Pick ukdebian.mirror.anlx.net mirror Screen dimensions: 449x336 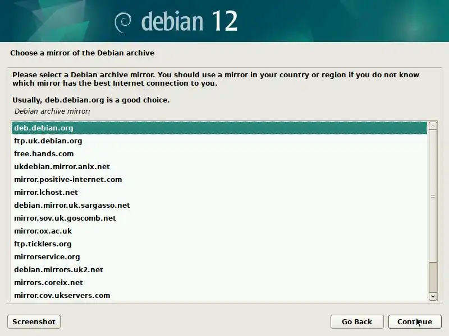[x=219, y=166]
